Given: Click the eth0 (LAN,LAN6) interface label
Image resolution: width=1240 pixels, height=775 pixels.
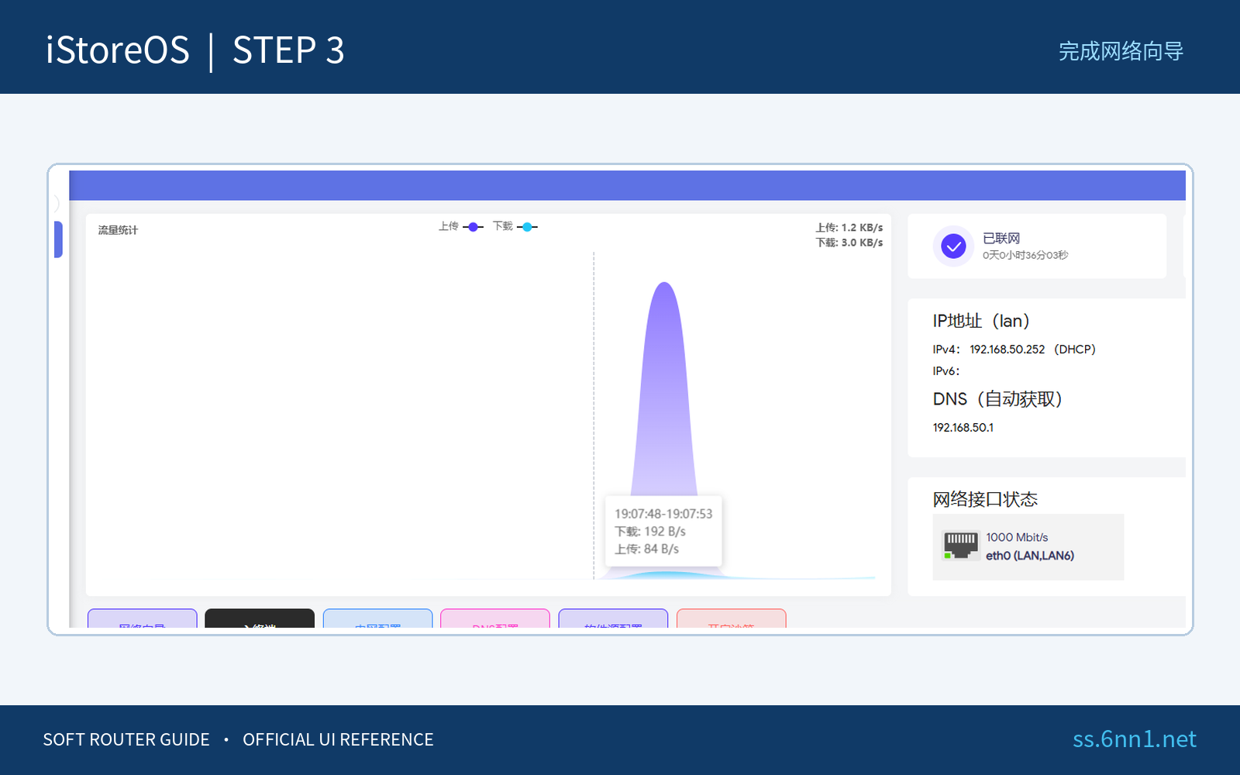Looking at the screenshot, I should pyautogui.click(x=1030, y=556).
